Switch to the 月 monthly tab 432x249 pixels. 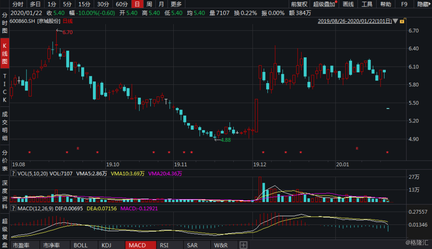161,4
